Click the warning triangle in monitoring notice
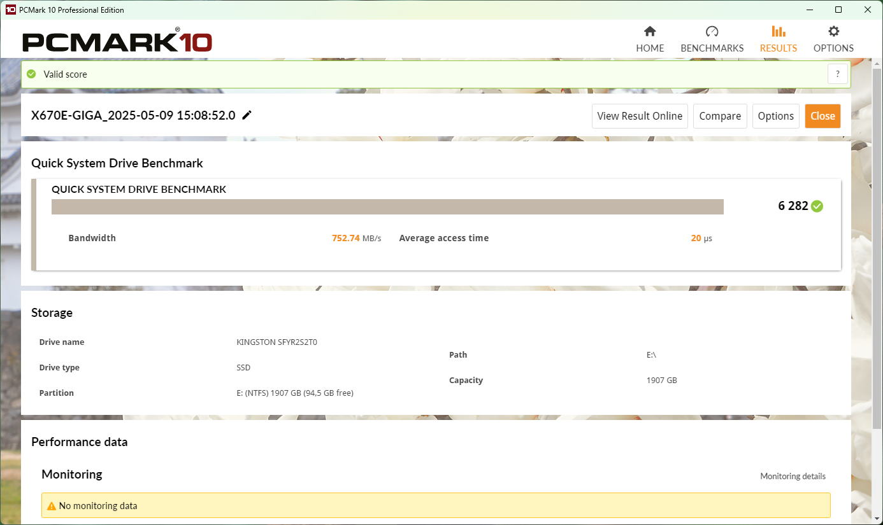883x525 pixels. pyautogui.click(x=52, y=506)
